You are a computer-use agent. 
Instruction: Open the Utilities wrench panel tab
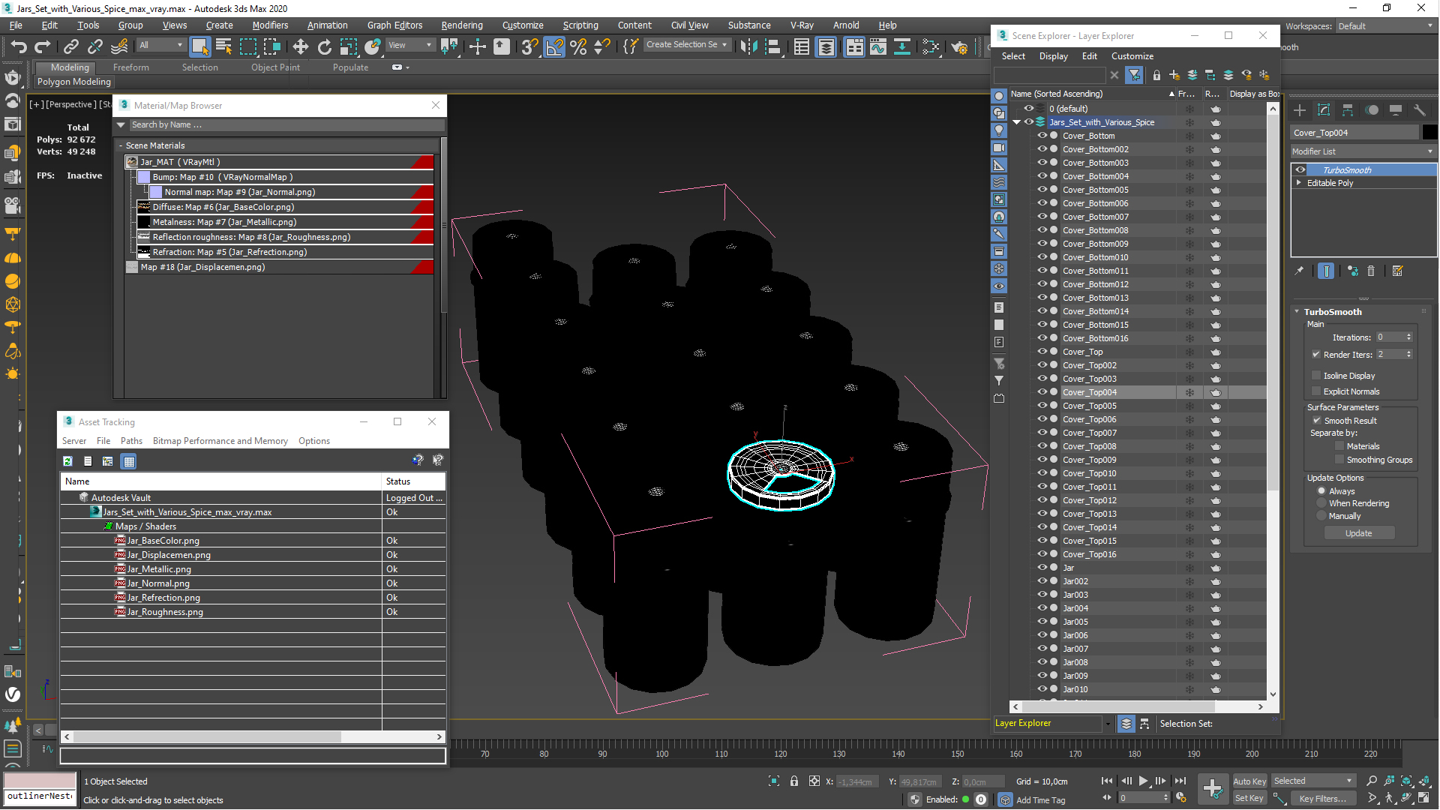coord(1419,110)
